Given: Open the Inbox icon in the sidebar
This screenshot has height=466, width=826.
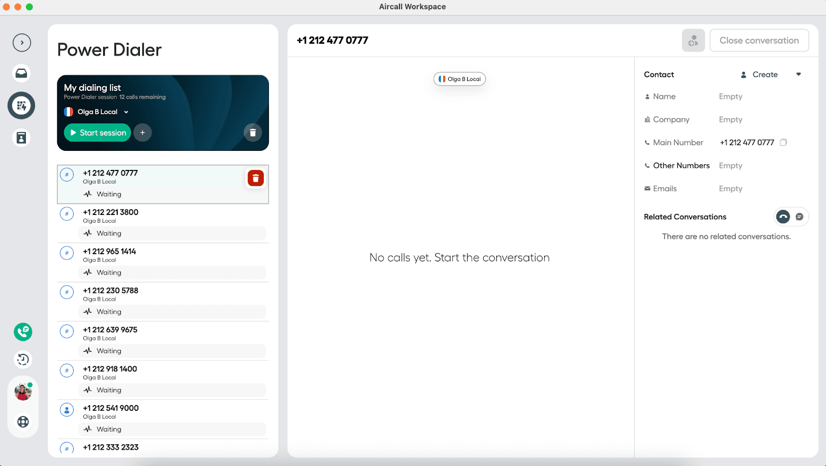Looking at the screenshot, I should coord(22,73).
